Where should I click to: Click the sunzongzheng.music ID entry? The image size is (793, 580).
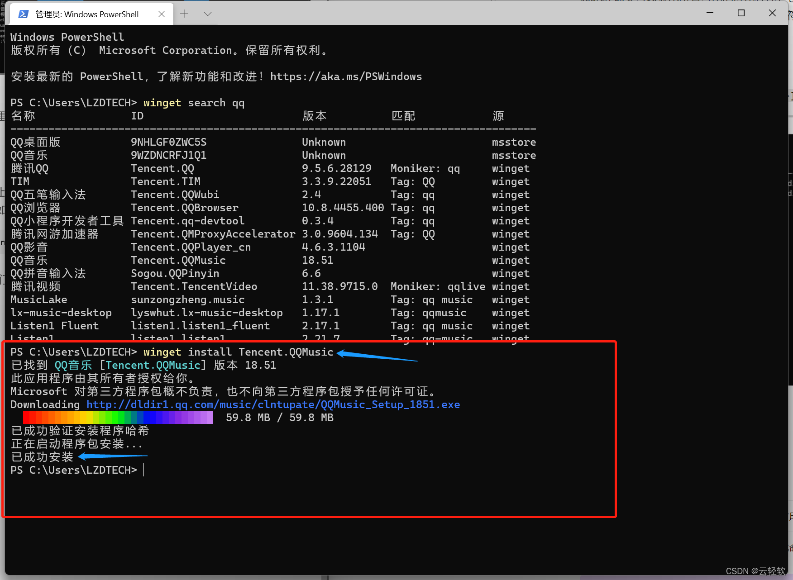[x=188, y=300]
